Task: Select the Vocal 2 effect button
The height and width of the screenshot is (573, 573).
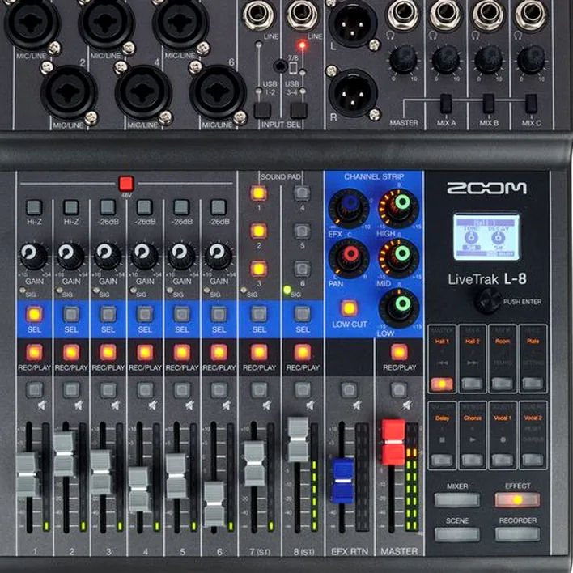Action: coord(533,461)
